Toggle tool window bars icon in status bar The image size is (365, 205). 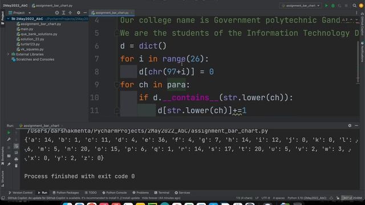3,198
